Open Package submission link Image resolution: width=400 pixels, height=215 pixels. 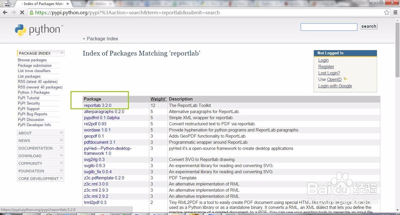click(x=34, y=65)
